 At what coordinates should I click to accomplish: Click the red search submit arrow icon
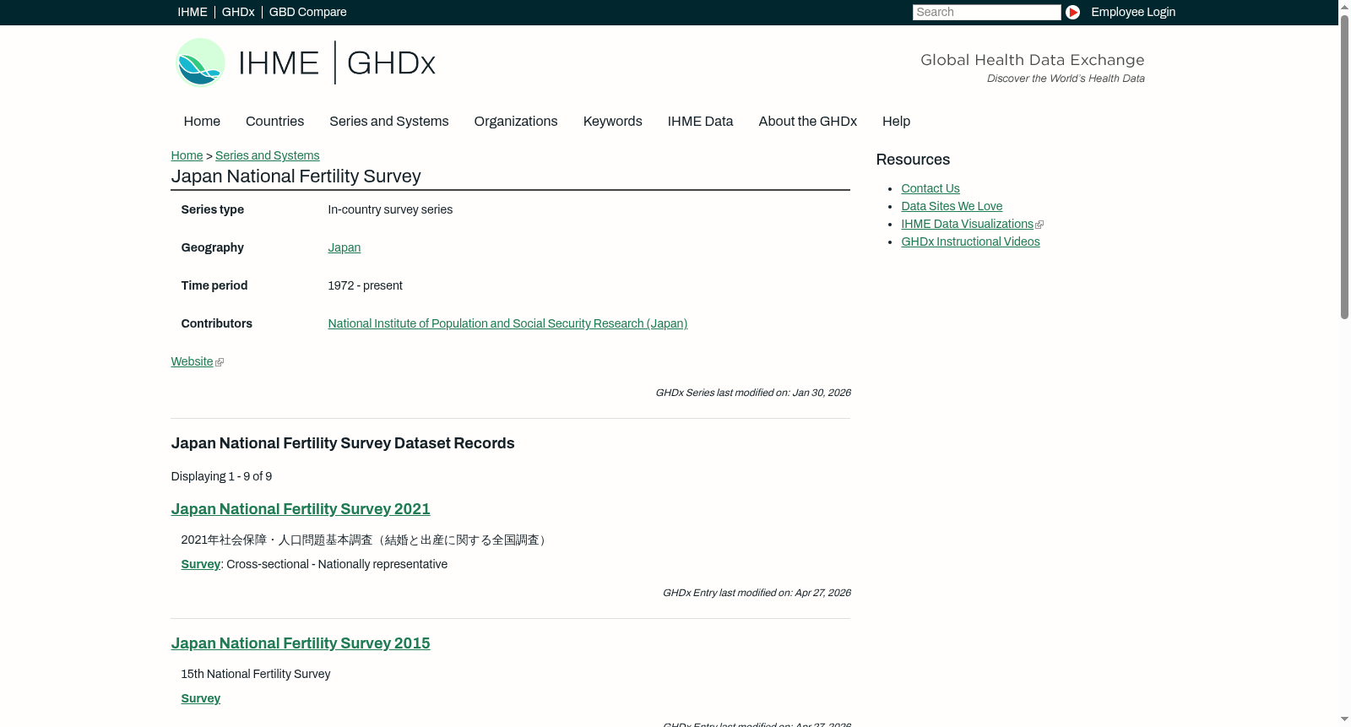1072,12
